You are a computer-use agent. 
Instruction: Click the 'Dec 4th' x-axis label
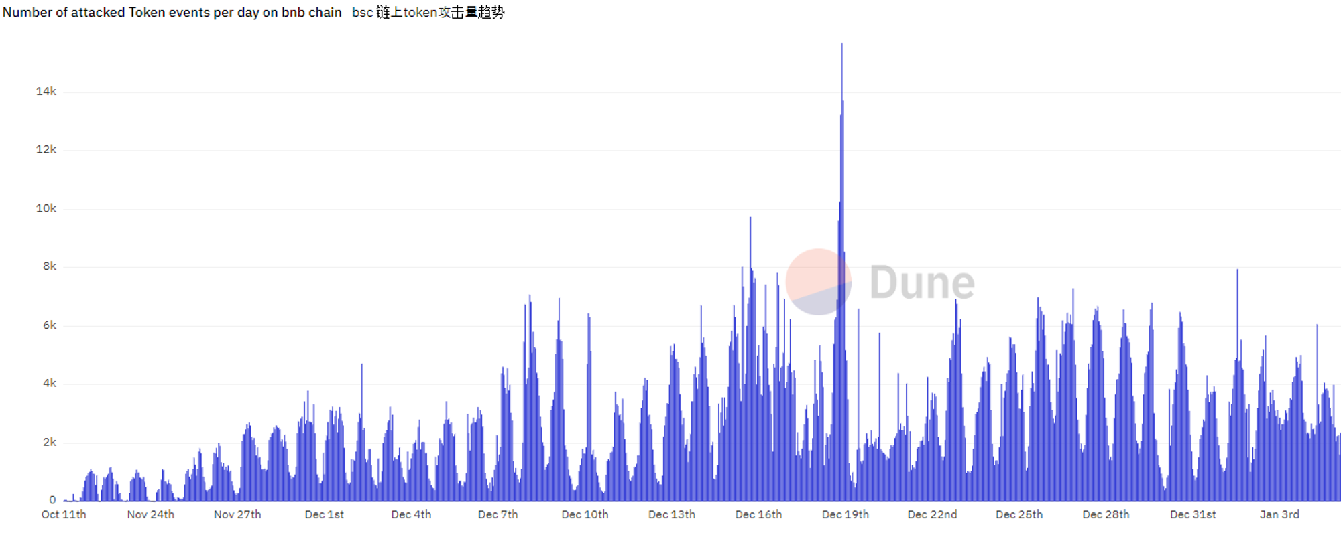pyautogui.click(x=411, y=515)
